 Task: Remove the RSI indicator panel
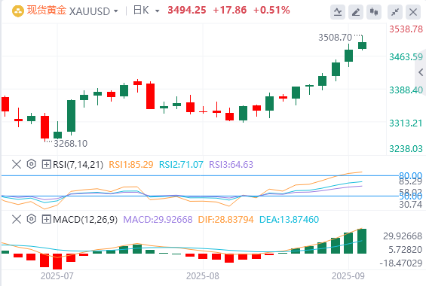click(x=17, y=164)
